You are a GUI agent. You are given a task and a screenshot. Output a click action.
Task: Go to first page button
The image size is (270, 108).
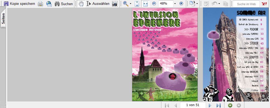(167, 105)
